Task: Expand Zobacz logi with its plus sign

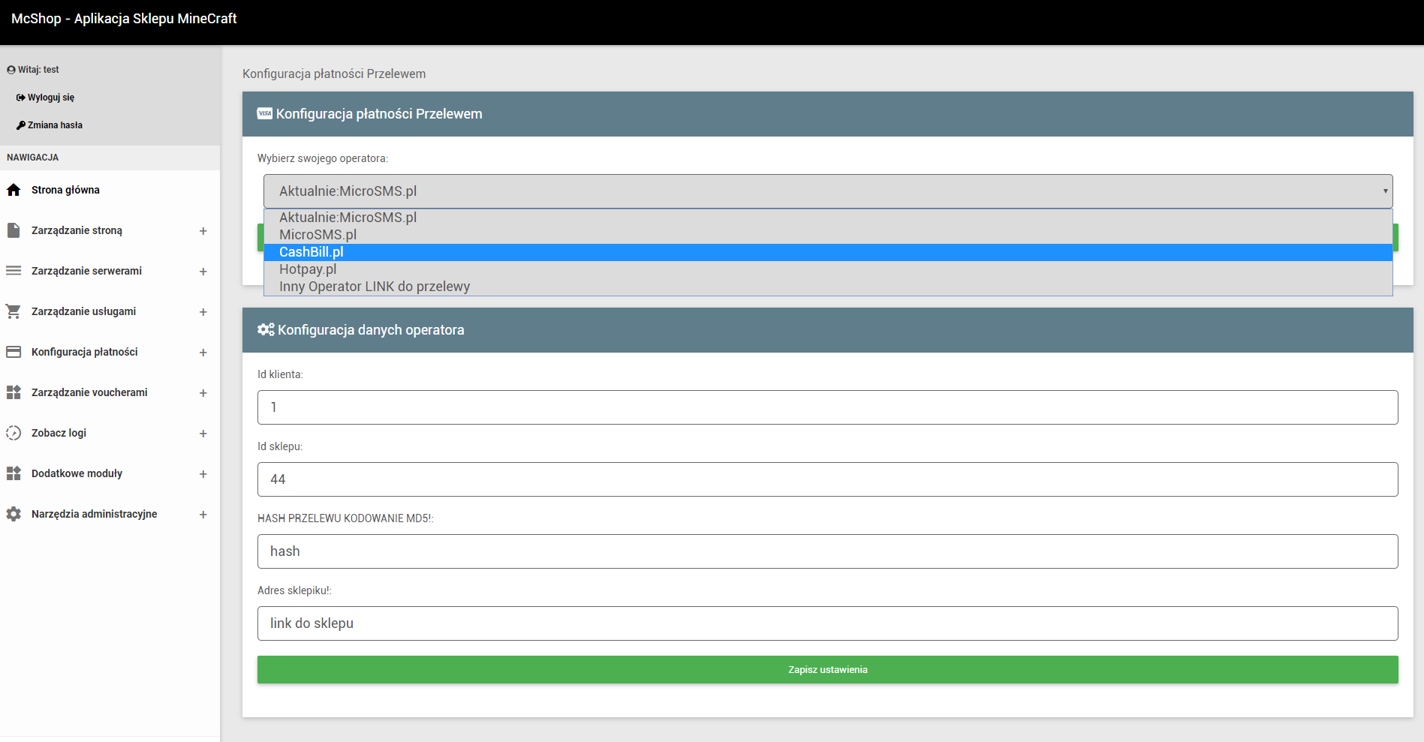Action: point(203,434)
